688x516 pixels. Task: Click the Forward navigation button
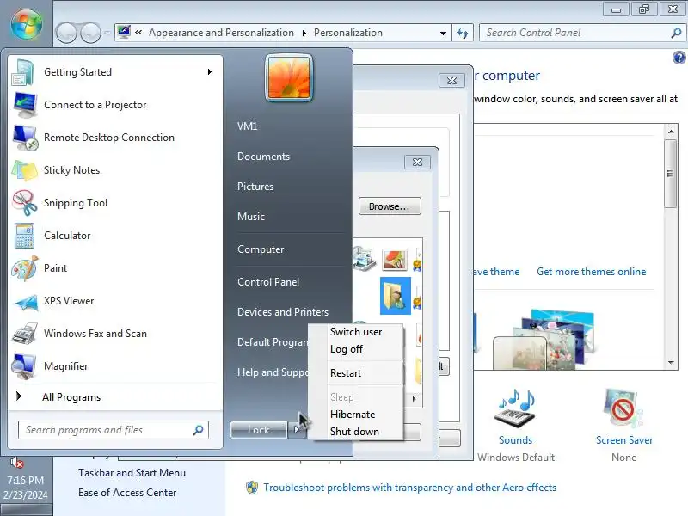coord(91,33)
